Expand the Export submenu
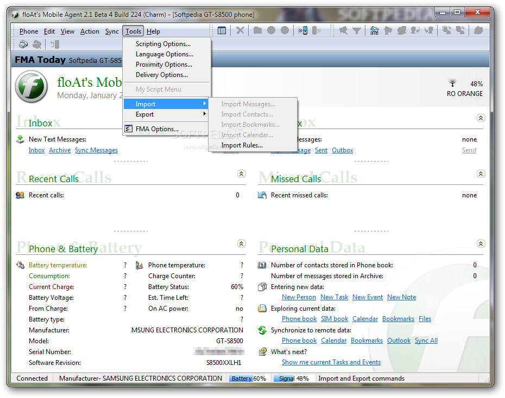This screenshot has height=398, width=505. click(166, 114)
